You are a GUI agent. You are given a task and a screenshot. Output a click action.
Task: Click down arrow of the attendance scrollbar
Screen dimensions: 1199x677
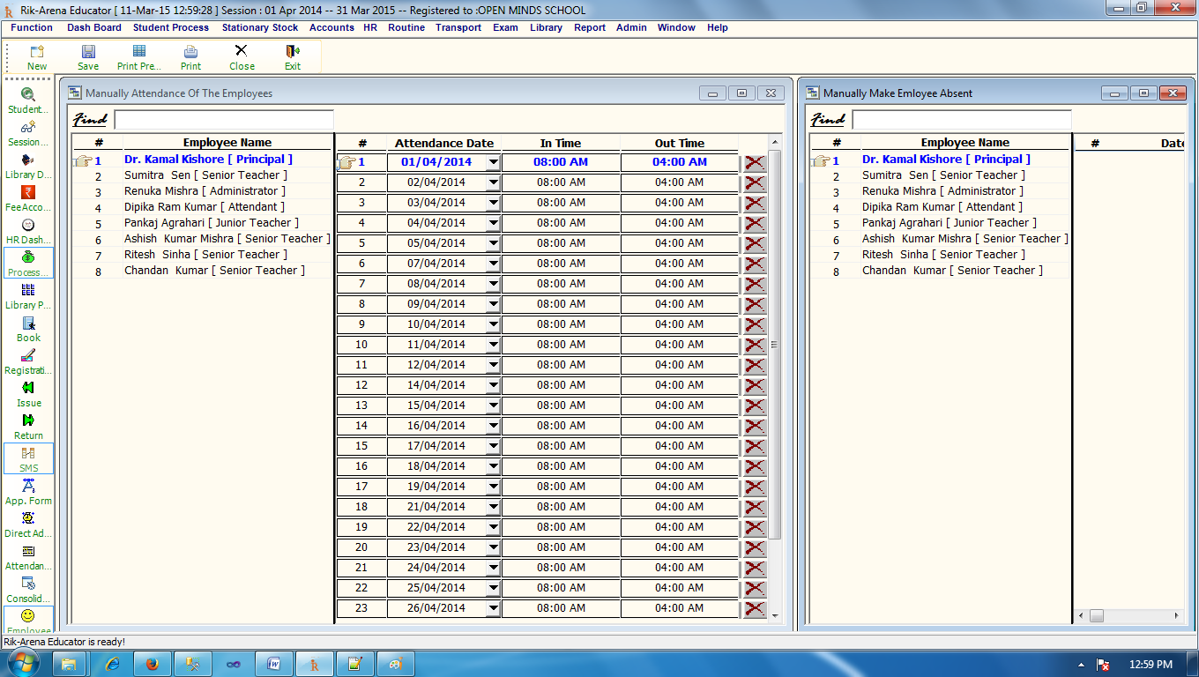[x=775, y=616]
